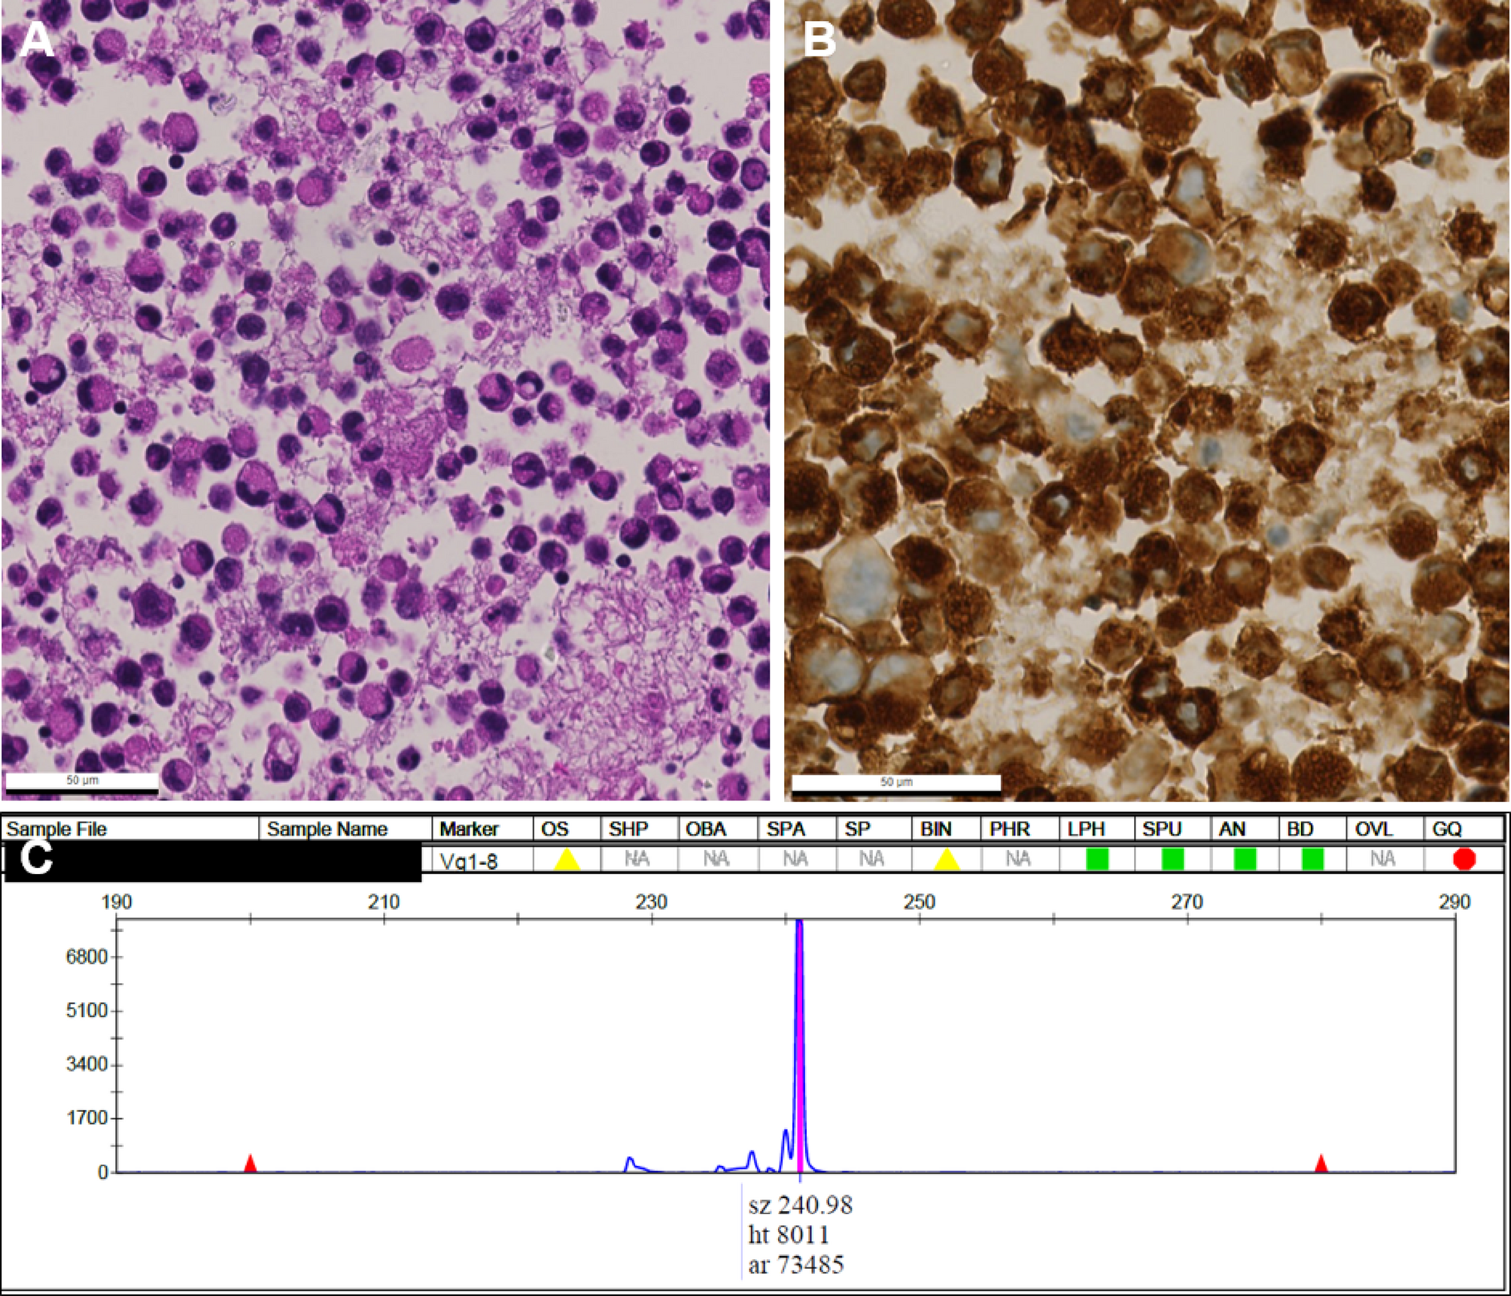The height and width of the screenshot is (1296, 1511).
Task: Click the red circle under GQ column
Action: click(1464, 859)
